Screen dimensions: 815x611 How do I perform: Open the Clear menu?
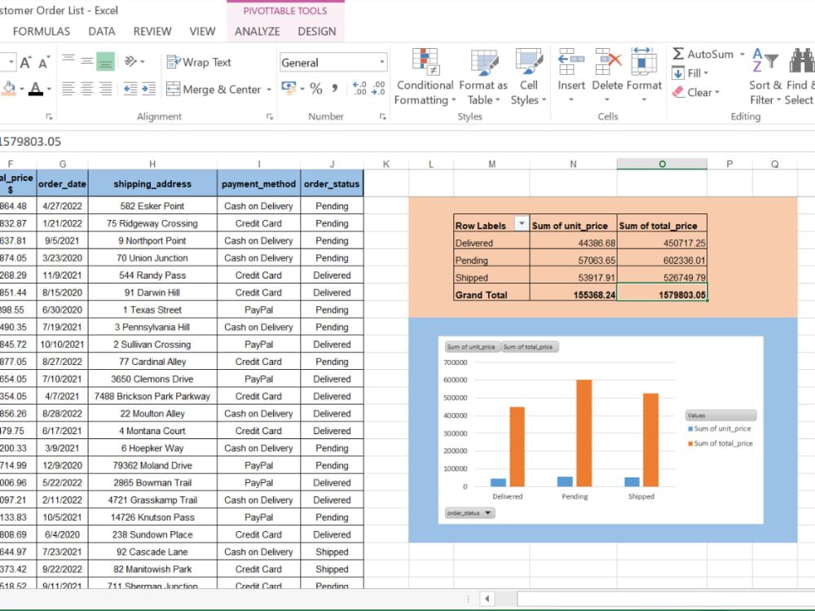696,93
